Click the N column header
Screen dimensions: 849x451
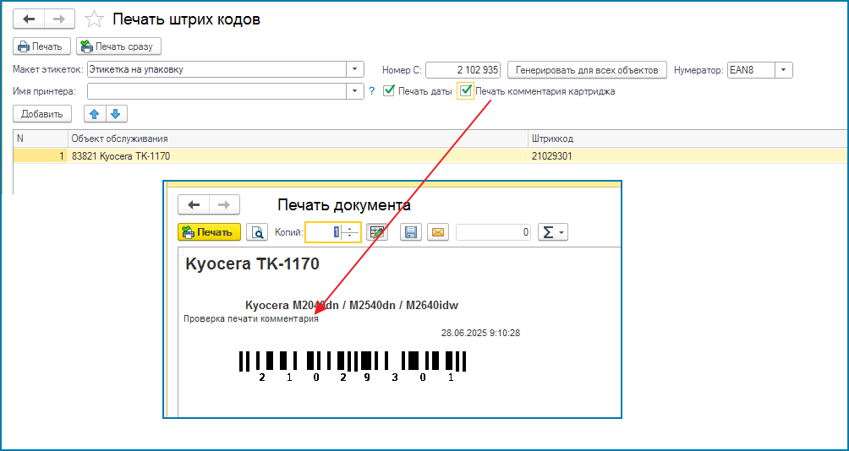coord(41,139)
